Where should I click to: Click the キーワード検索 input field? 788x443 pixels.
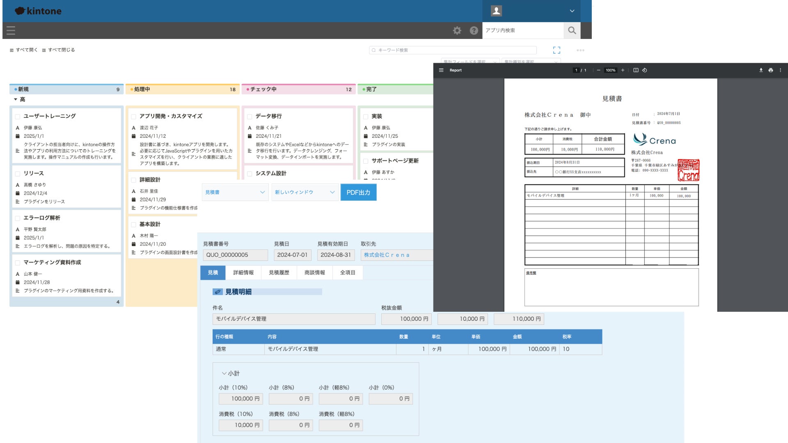tap(454, 50)
